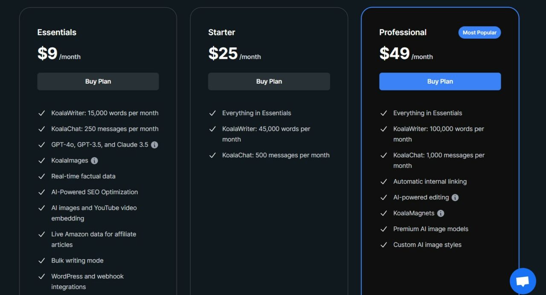
Task: Click the checkmark beside Real-time factual data
Action: (41, 176)
